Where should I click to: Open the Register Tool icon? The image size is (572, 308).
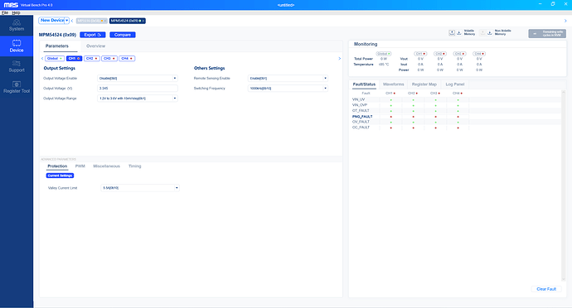[17, 84]
